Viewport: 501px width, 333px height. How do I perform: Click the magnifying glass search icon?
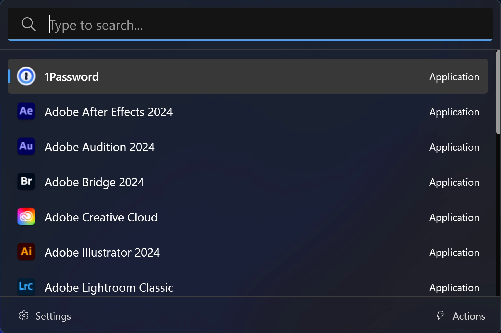pos(28,24)
